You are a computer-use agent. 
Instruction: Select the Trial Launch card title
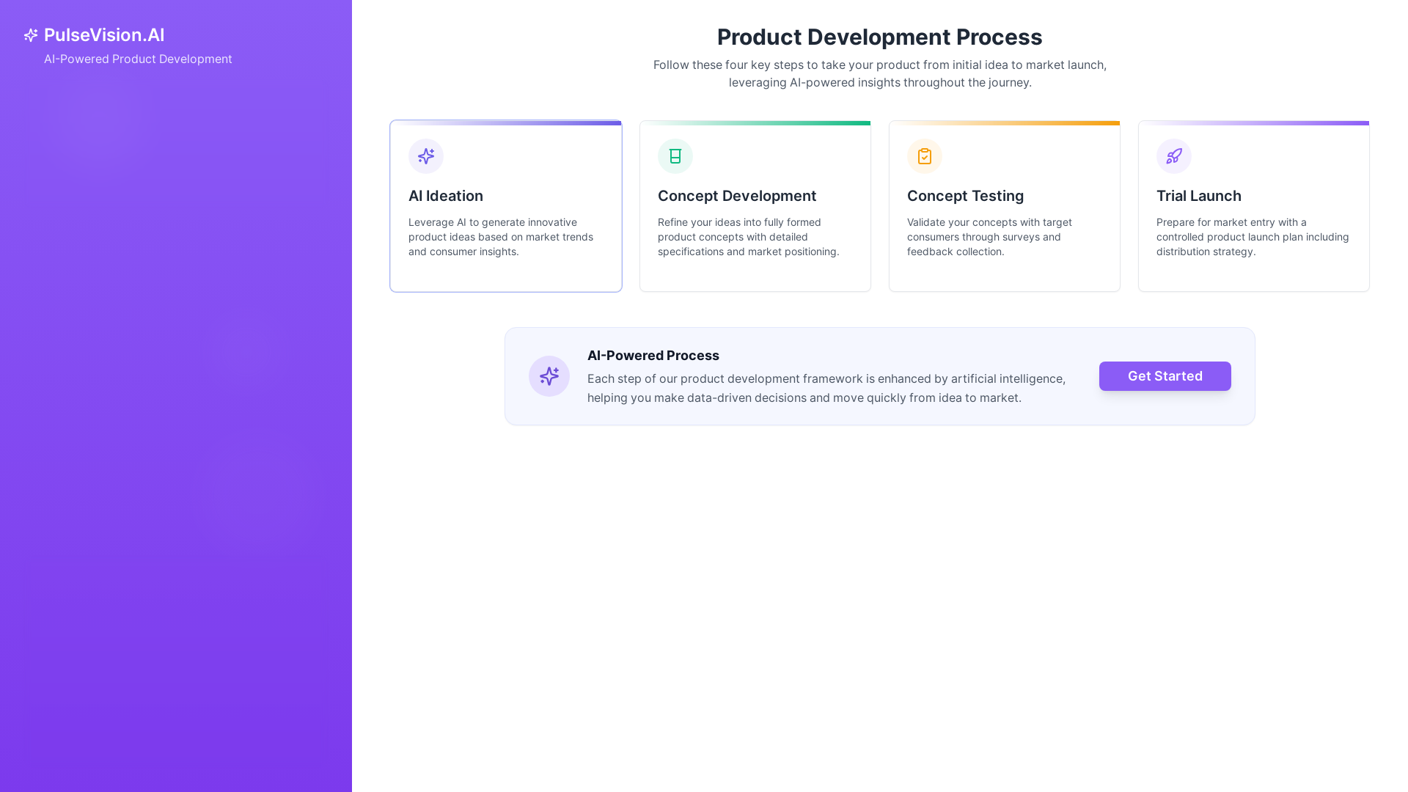[1199, 196]
